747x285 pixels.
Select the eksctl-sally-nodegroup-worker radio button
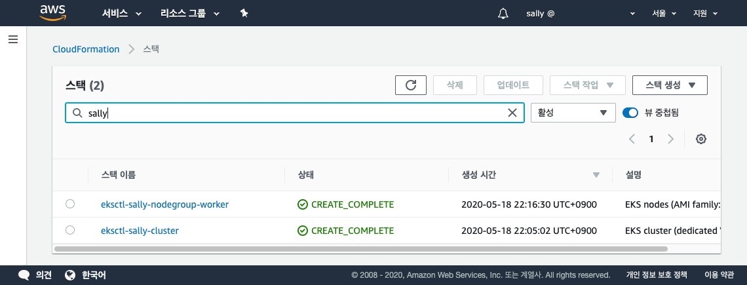tap(70, 204)
